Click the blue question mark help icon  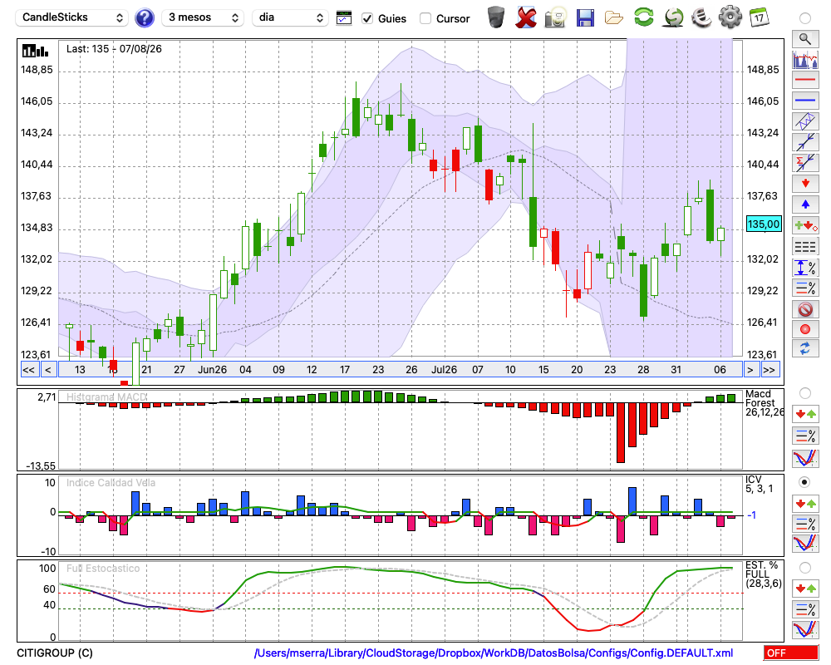(x=144, y=18)
